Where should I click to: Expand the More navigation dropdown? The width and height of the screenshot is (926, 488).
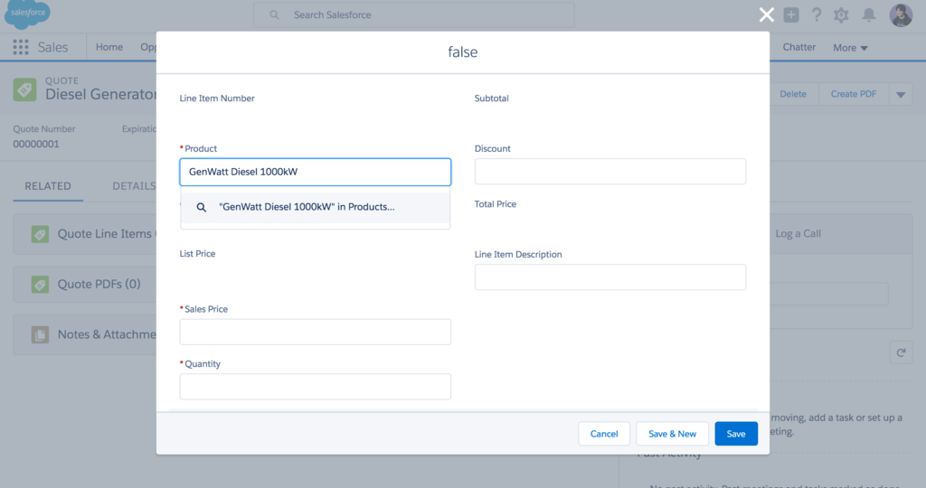pyautogui.click(x=850, y=48)
